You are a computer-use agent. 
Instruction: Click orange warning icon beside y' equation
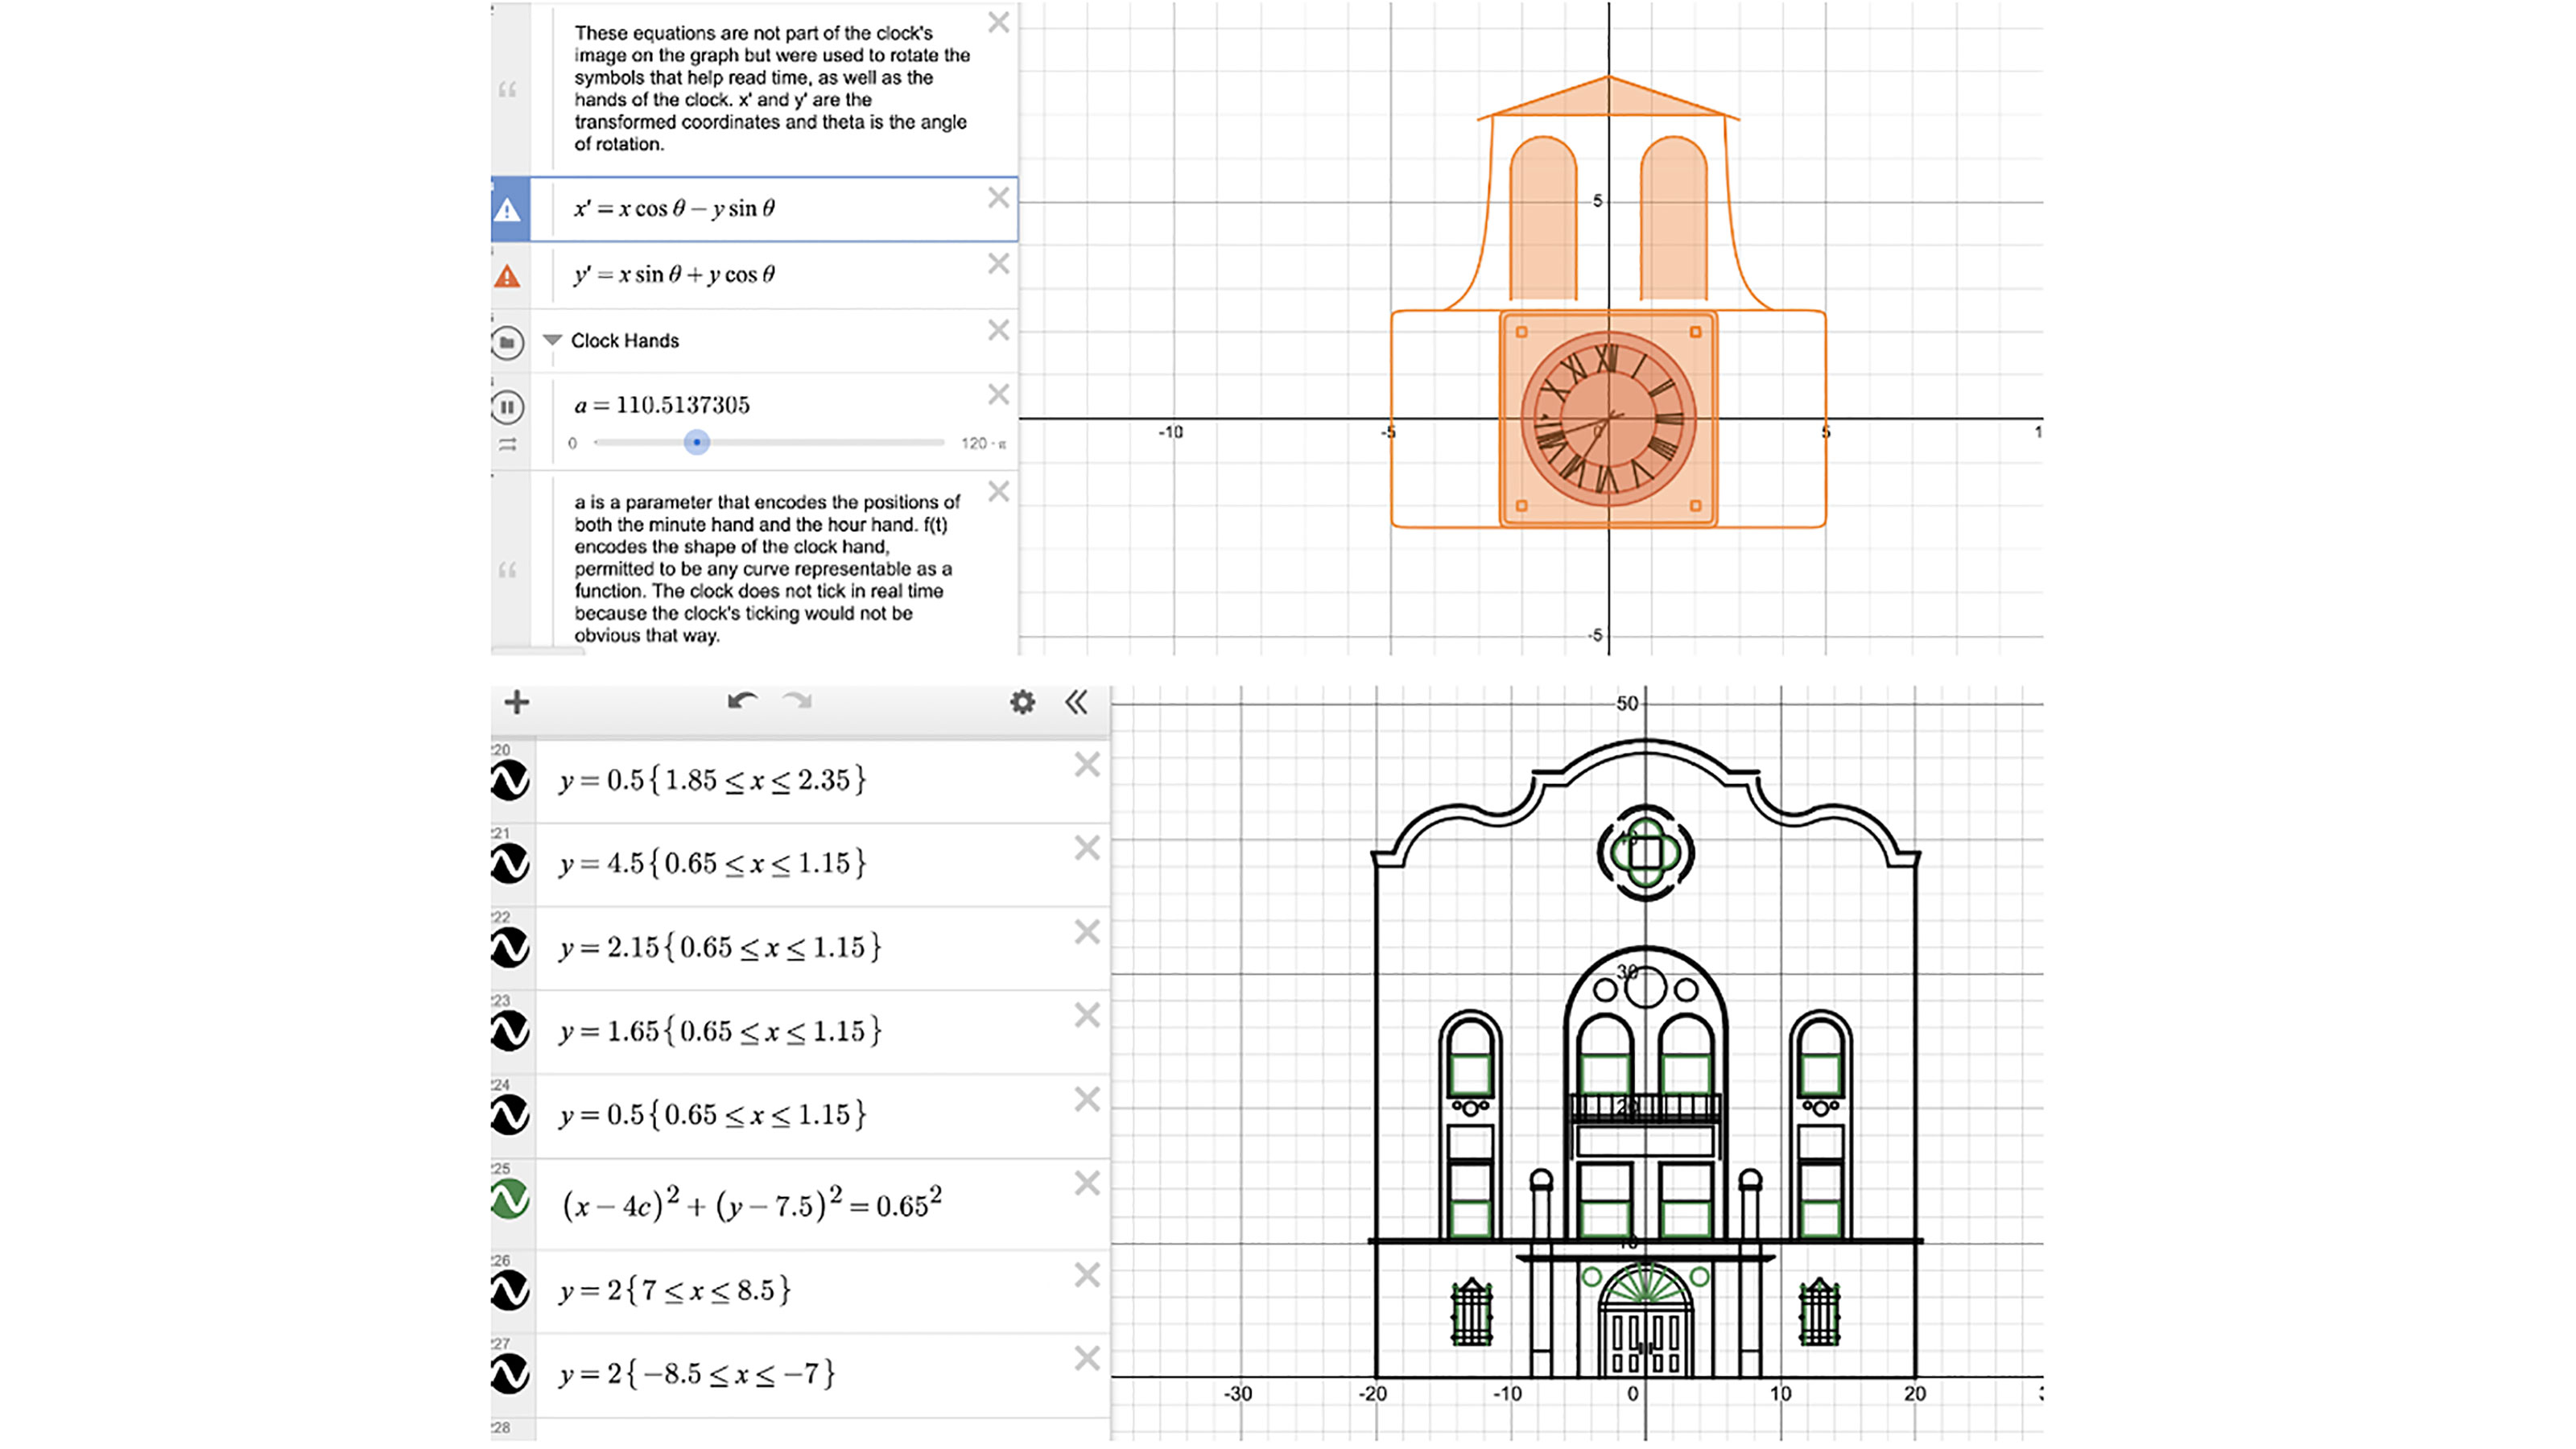508,276
